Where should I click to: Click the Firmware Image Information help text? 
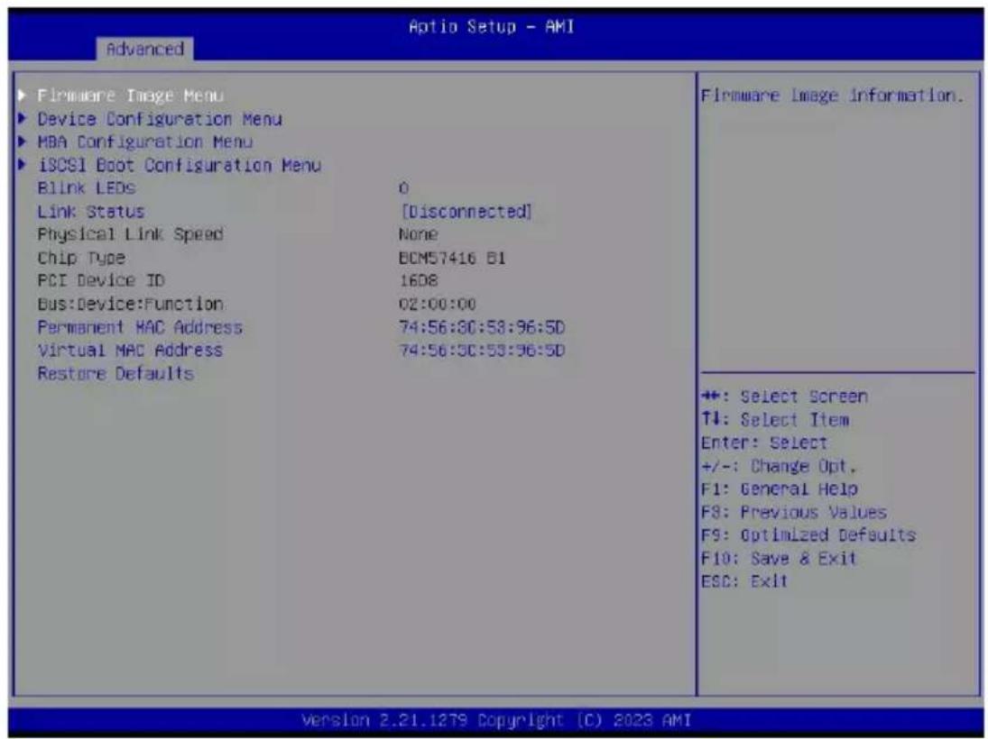(x=833, y=96)
